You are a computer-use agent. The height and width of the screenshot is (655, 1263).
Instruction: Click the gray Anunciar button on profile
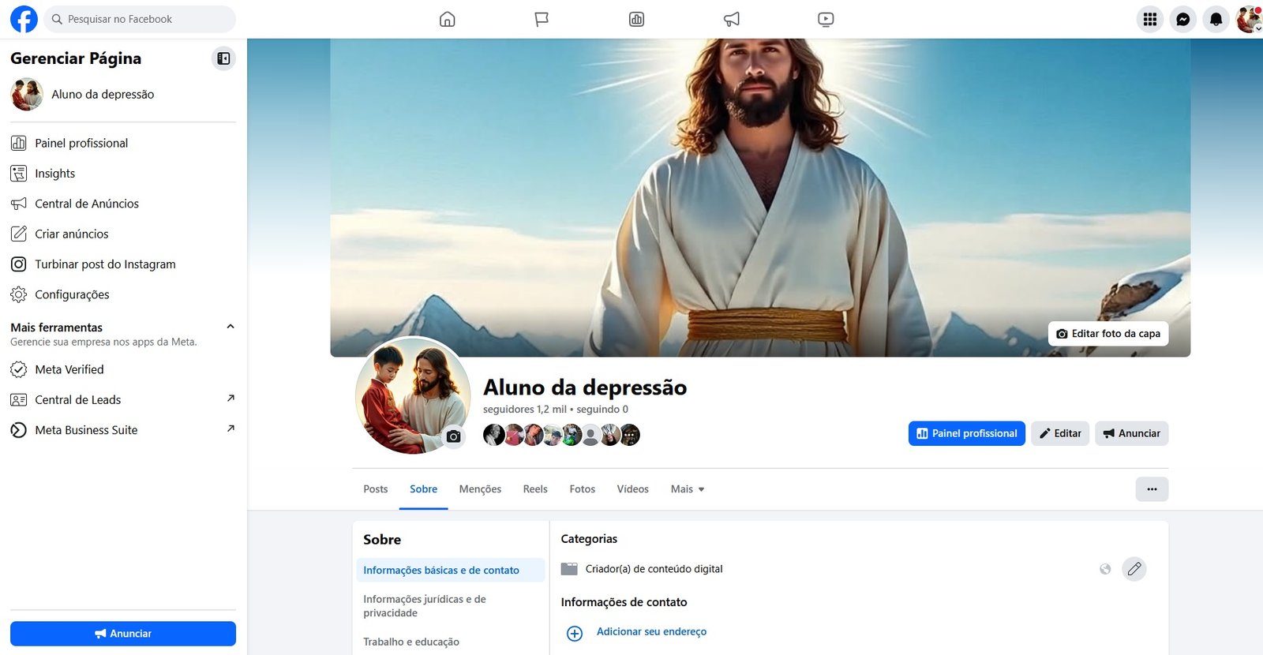(1131, 433)
